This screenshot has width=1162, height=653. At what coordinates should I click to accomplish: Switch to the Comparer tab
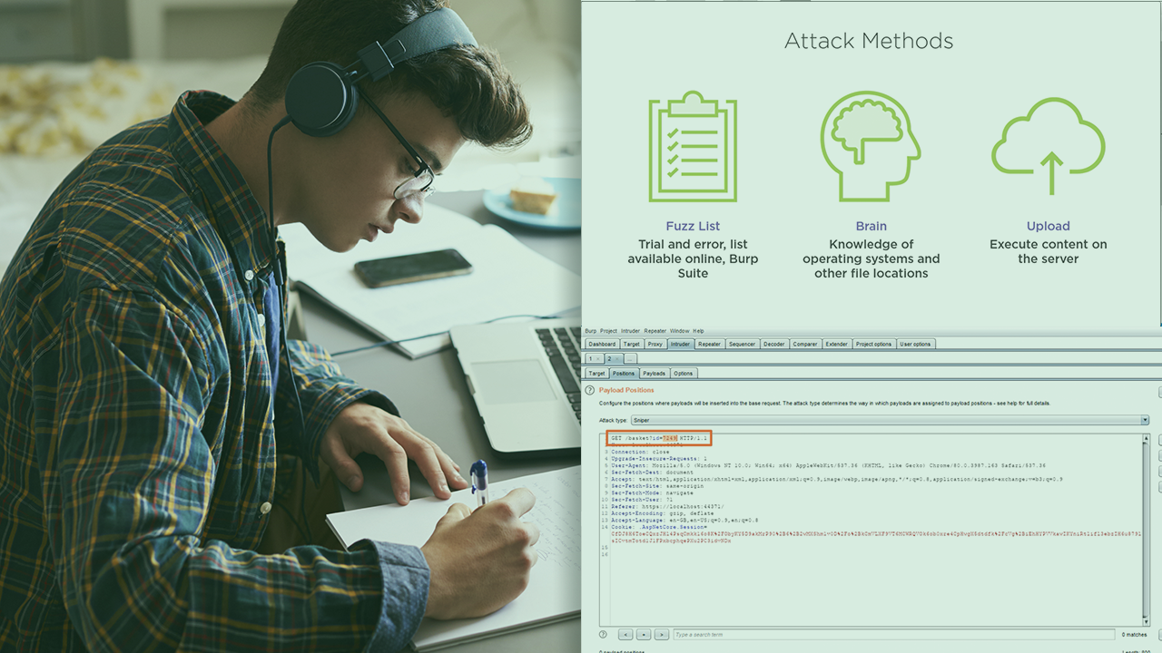tap(804, 344)
